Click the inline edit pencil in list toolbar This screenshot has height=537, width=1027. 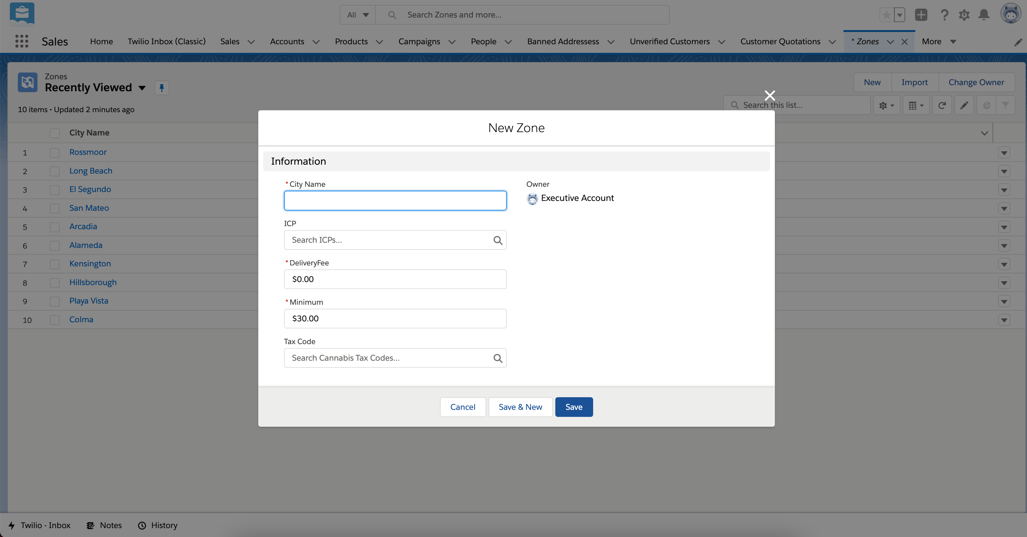click(964, 105)
